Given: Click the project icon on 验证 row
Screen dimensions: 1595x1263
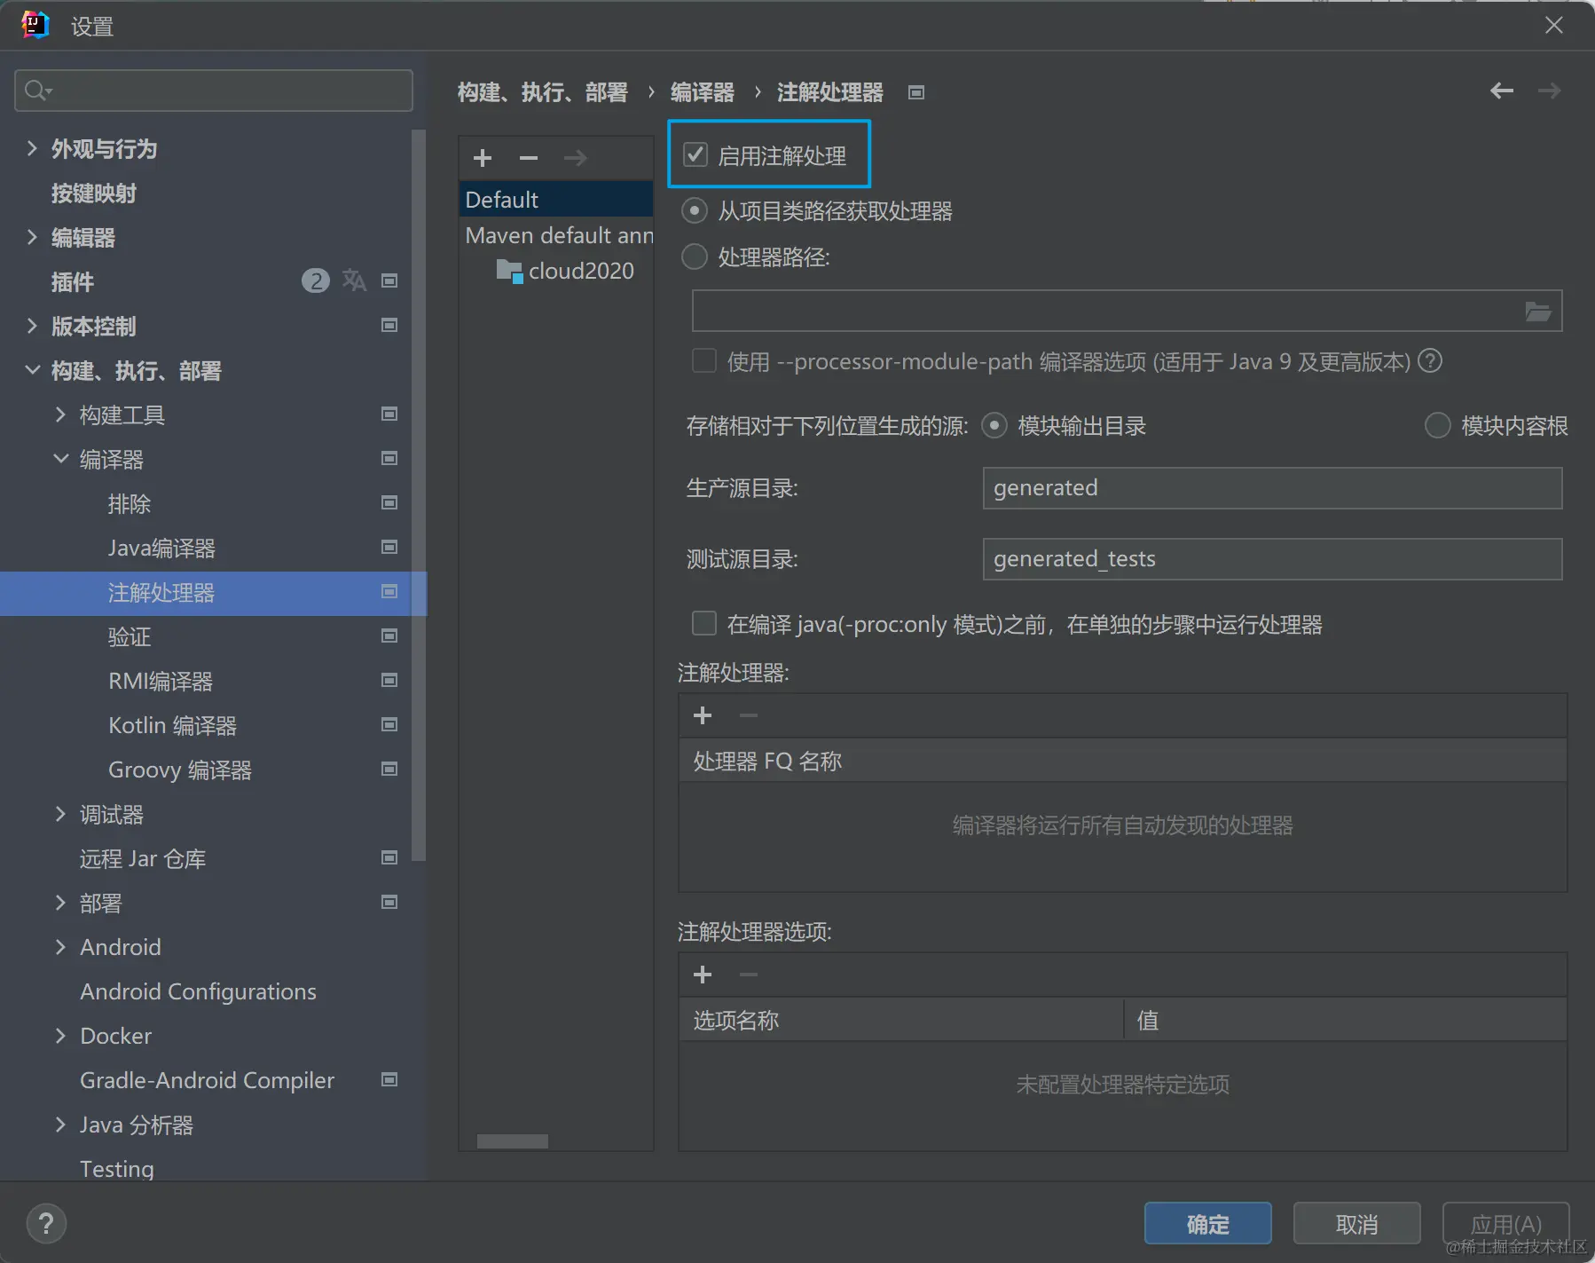Looking at the screenshot, I should coord(389,636).
